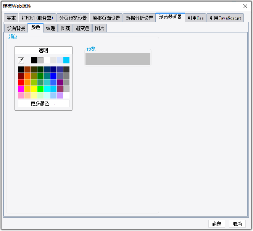Screen dimensions: 253x231
Task: Open the 更多颜色... dialog
Action: (44, 103)
